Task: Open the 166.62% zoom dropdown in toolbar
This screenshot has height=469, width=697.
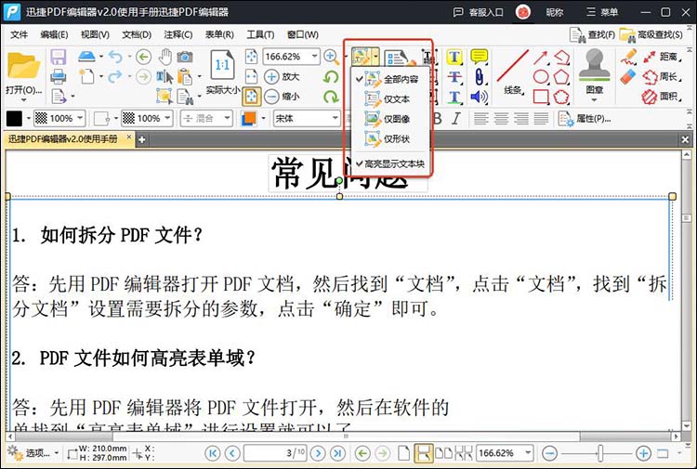Action: [x=315, y=57]
